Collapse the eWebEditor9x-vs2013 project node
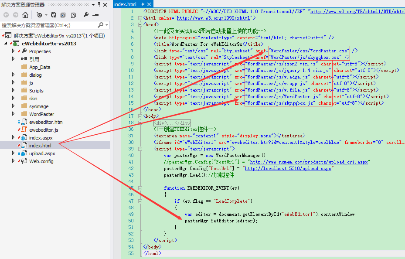 (6, 43)
